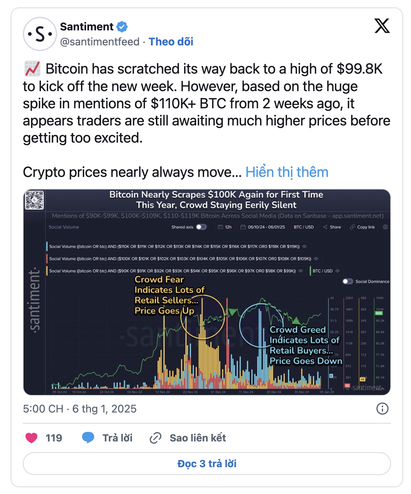This screenshot has width=411, height=494.
Task: Open the 06/10/24 - 06/01/25 date range picker
Action: [x=263, y=227]
